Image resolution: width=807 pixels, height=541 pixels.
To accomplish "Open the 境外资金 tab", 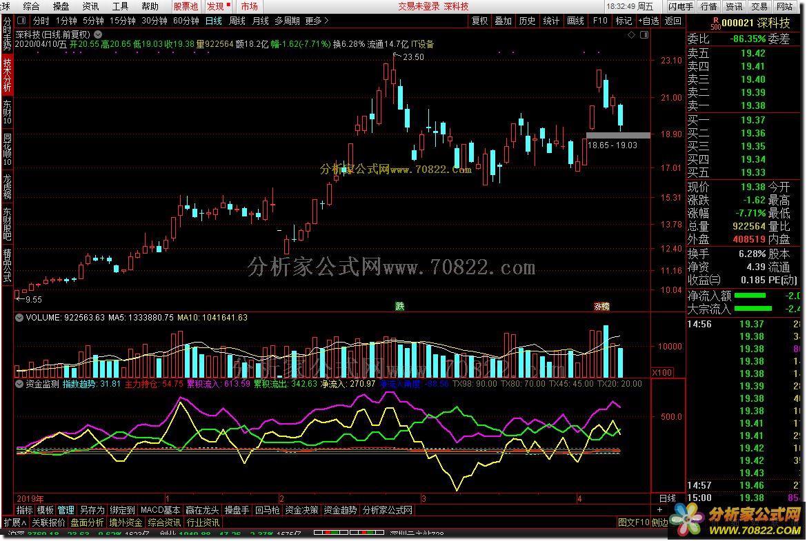I will click(126, 522).
